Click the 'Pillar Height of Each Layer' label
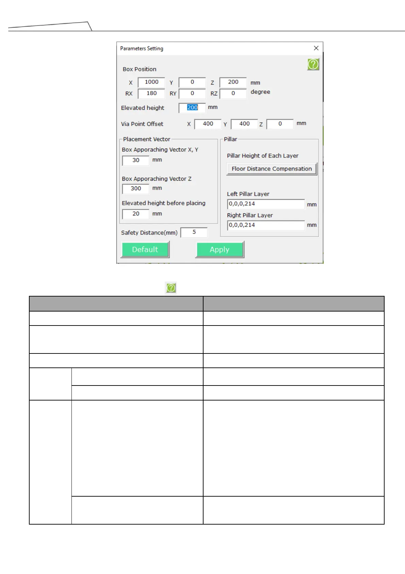Screen dimensions: 405x574 click(x=263, y=156)
